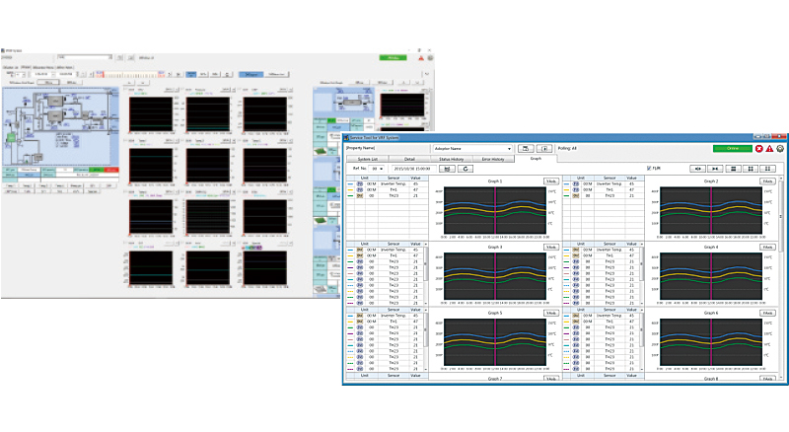Click the first icon button after Adapter Name
The width and height of the screenshot is (789, 432).
coord(528,148)
